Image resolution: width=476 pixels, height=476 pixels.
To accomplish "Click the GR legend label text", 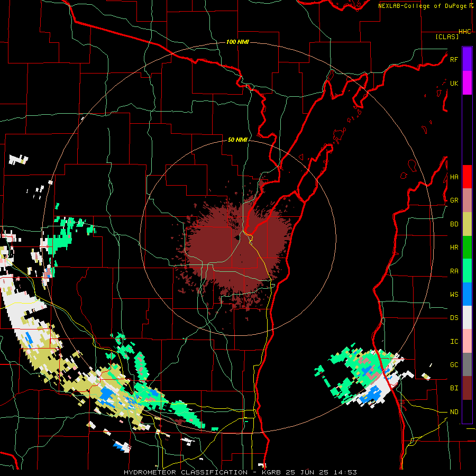I will [454, 200].
